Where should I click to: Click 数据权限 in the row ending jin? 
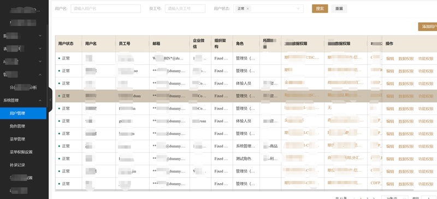[x=406, y=171]
